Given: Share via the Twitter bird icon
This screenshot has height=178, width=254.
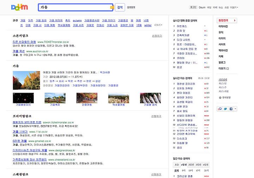Looking at the screenshot, I should (x=225, y=109).
